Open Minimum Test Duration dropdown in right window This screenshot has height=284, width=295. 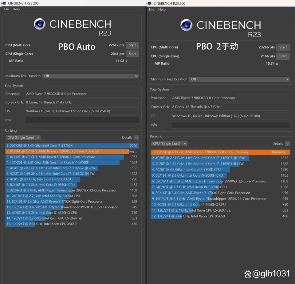pos(239,79)
